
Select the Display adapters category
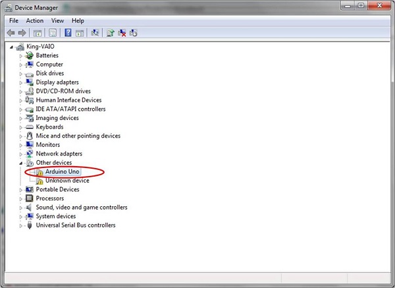(x=59, y=82)
